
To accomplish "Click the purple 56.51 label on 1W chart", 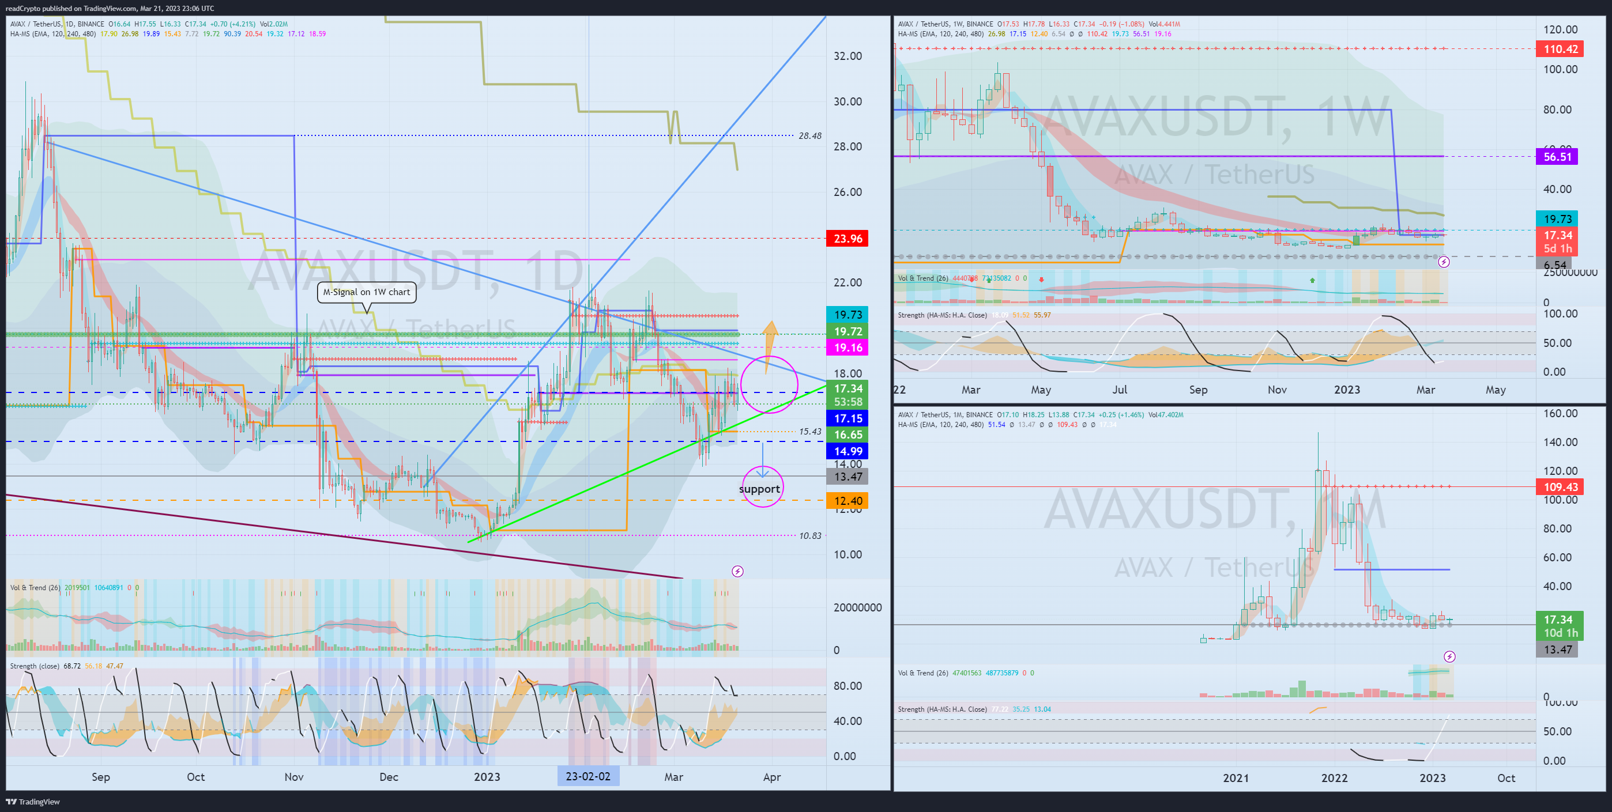I will click(1557, 156).
